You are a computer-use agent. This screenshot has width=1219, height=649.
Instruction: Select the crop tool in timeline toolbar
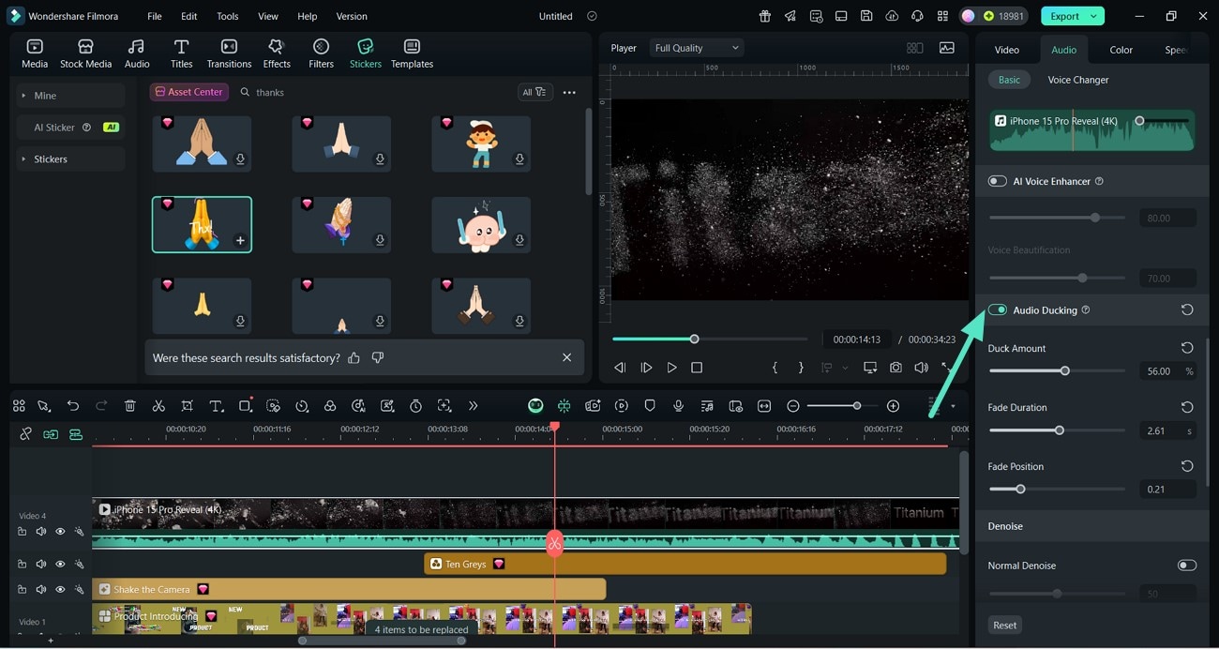tap(188, 406)
